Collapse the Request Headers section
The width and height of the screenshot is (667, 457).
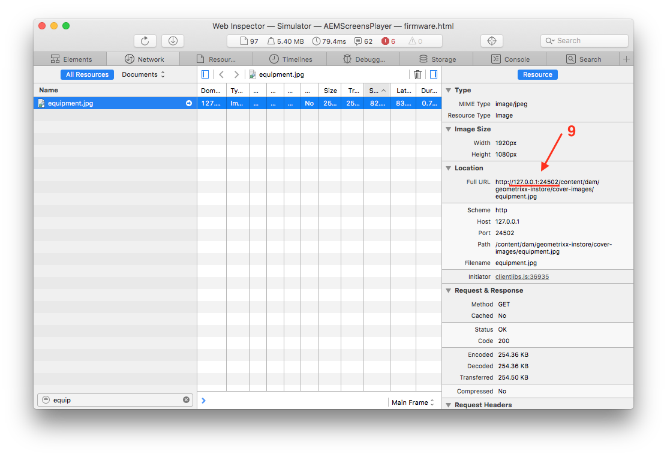click(x=448, y=405)
